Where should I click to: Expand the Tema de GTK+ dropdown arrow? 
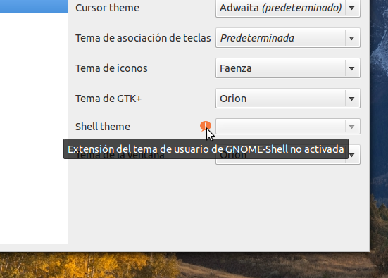351,99
